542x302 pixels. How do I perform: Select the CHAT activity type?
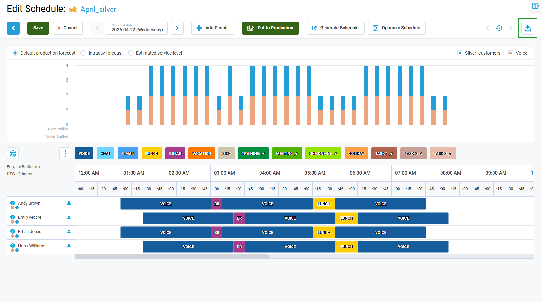tap(106, 154)
